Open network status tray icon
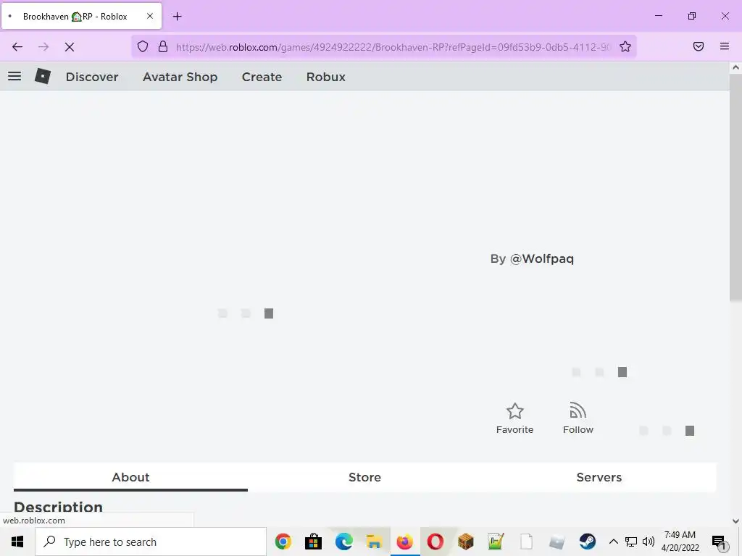The height and width of the screenshot is (556, 742). click(631, 542)
